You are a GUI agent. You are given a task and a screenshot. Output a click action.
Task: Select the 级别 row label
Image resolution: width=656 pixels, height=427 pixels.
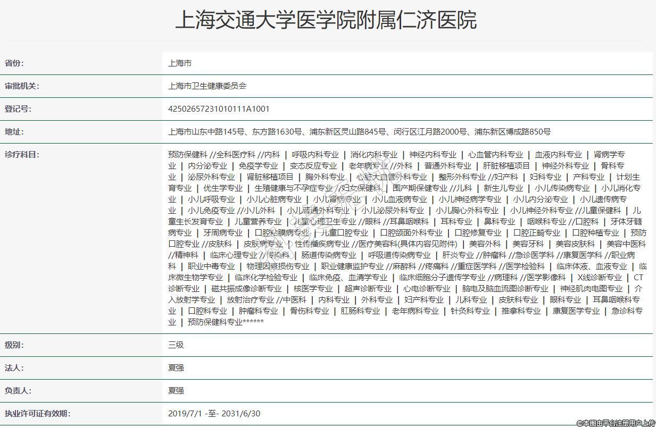[x=14, y=345]
